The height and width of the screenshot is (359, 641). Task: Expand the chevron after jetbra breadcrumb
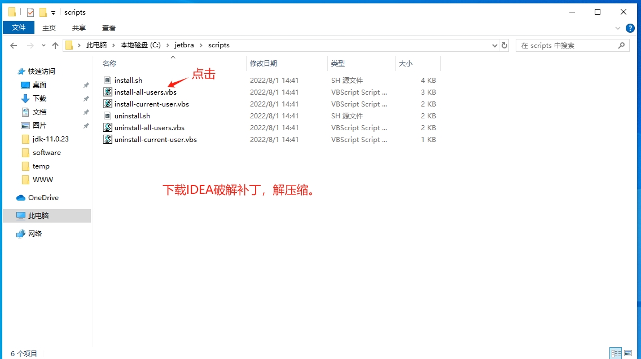point(201,45)
